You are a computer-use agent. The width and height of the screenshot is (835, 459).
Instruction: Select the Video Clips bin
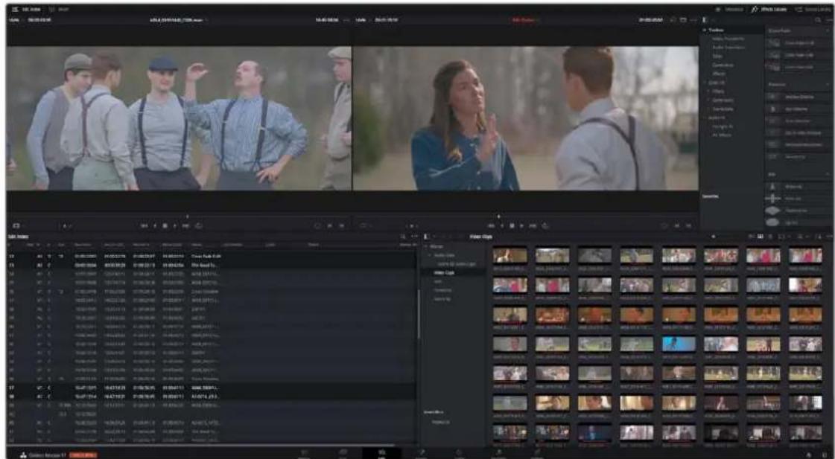coord(444,272)
